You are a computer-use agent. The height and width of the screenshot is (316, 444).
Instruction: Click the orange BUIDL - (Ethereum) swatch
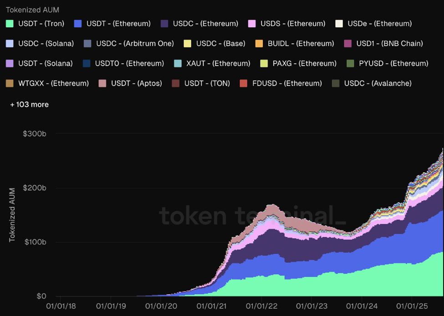(259, 44)
